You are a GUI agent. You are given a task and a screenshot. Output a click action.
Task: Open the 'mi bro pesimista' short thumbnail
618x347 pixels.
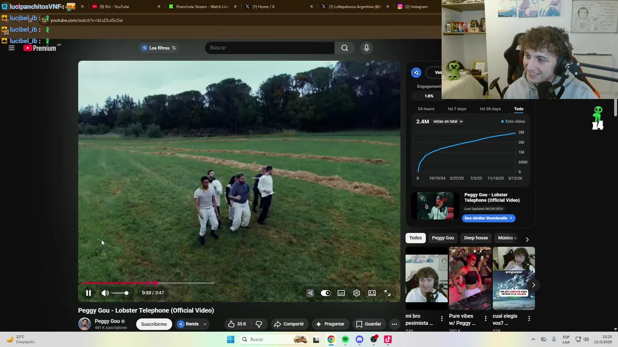click(x=426, y=279)
